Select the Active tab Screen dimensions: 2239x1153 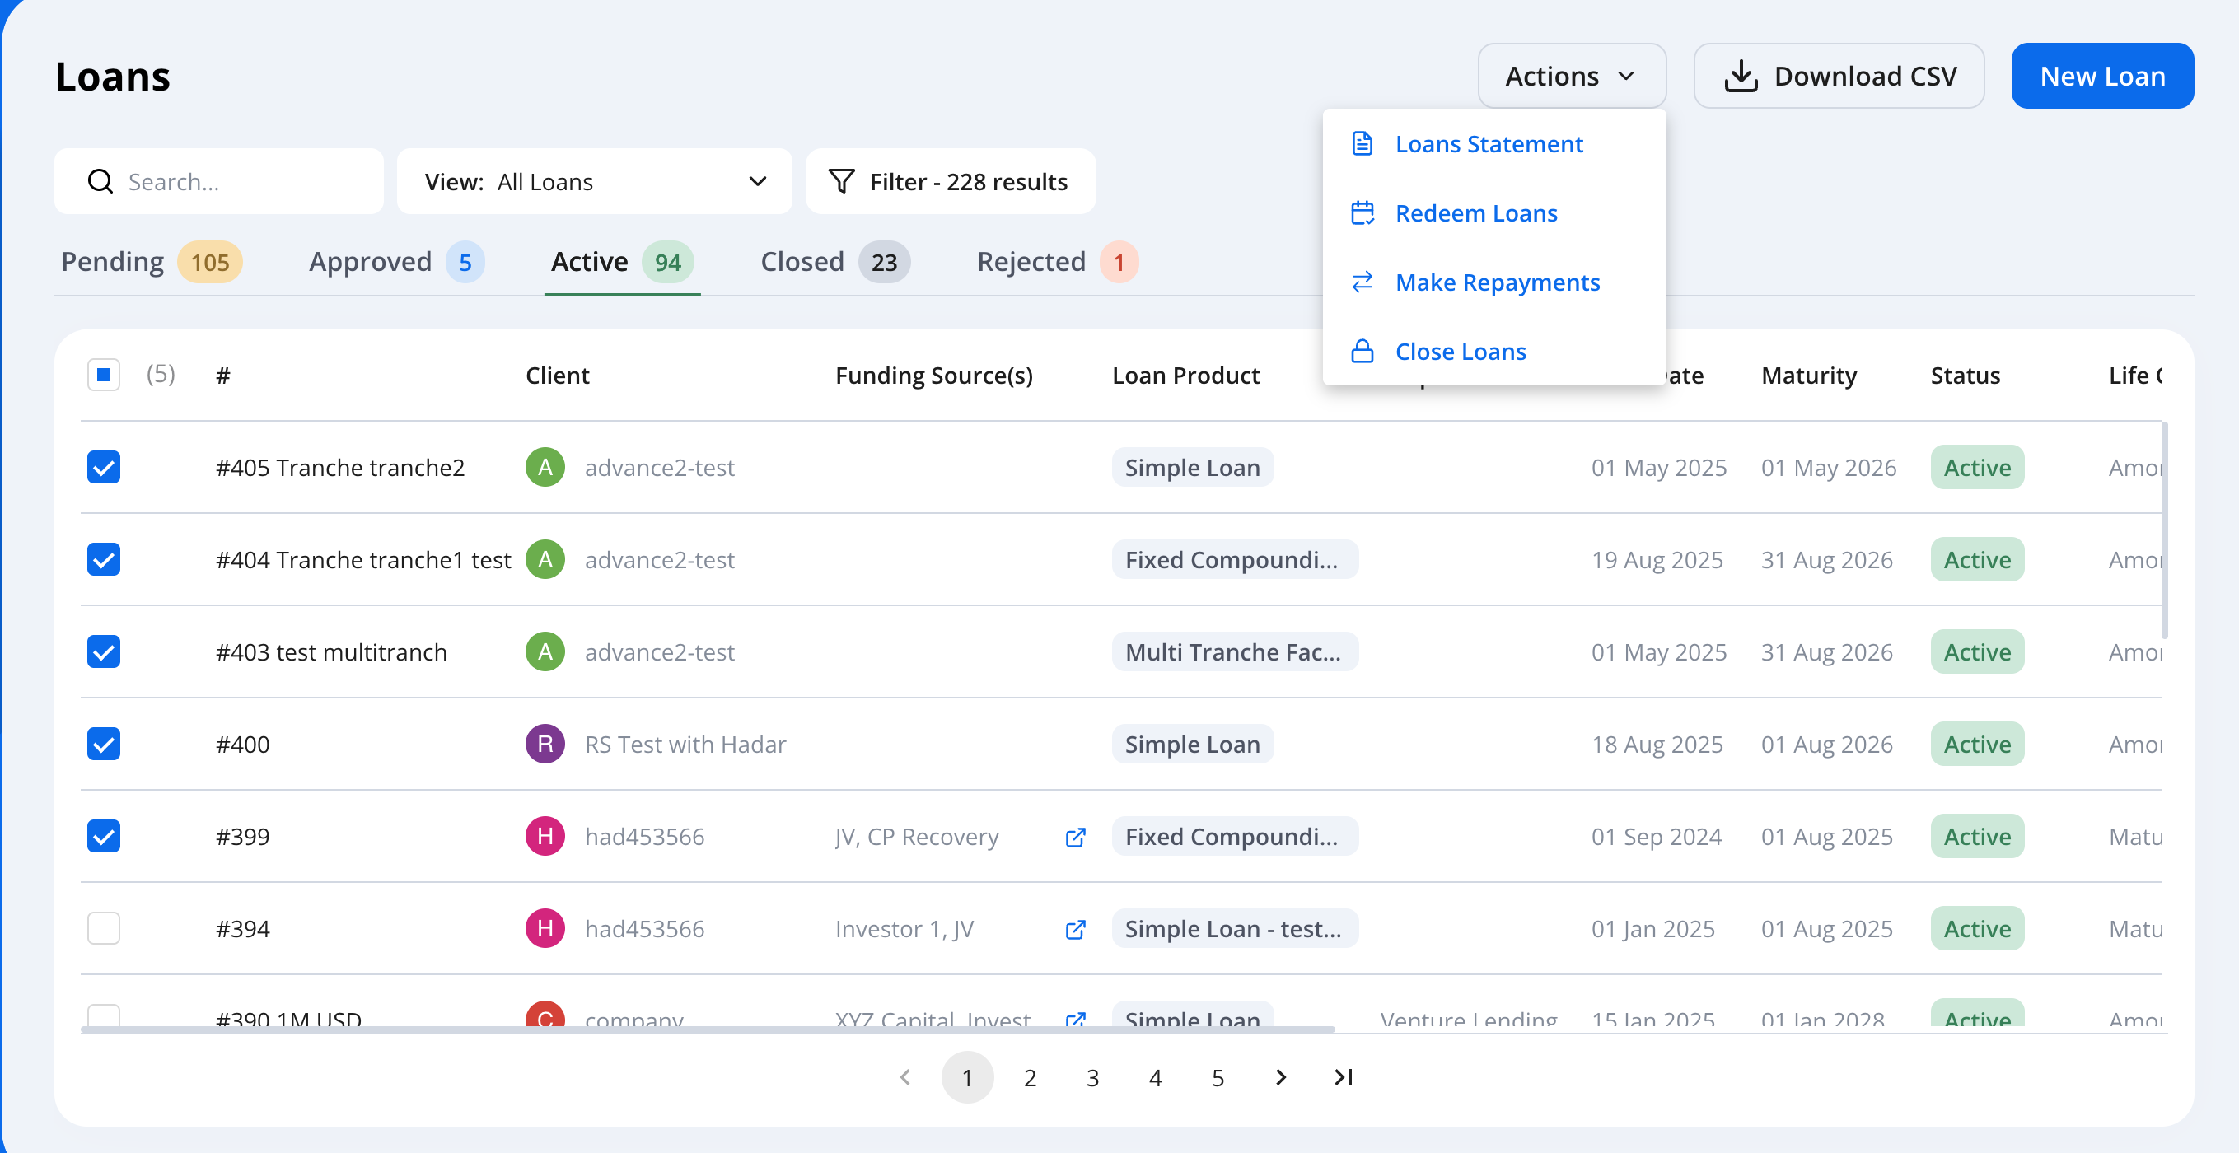point(621,262)
